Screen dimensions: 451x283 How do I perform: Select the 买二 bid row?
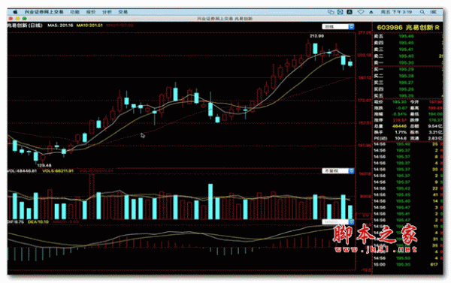pos(408,76)
